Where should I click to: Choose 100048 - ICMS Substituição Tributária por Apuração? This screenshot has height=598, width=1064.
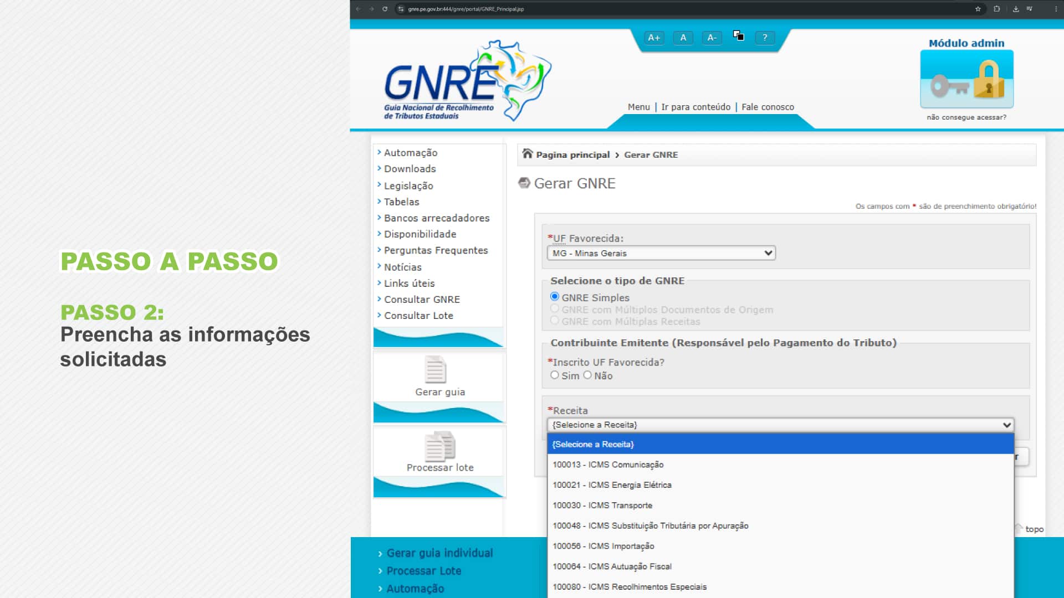click(x=781, y=526)
